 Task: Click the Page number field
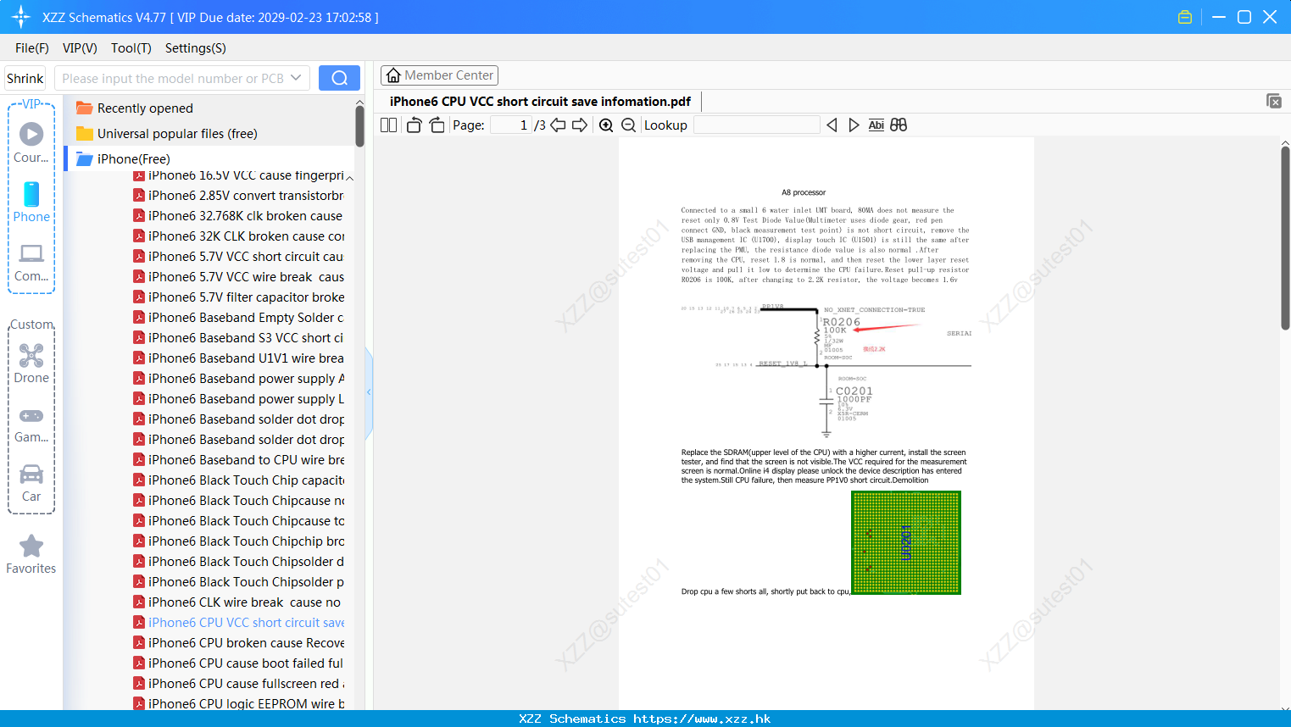pyautogui.click(x=512, y=125)
